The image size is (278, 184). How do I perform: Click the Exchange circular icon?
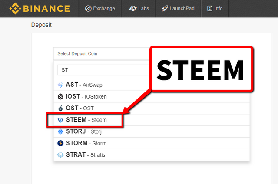click(88, 8)
